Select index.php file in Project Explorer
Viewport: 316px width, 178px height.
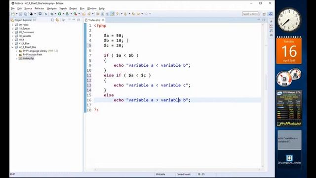[28, 58]
